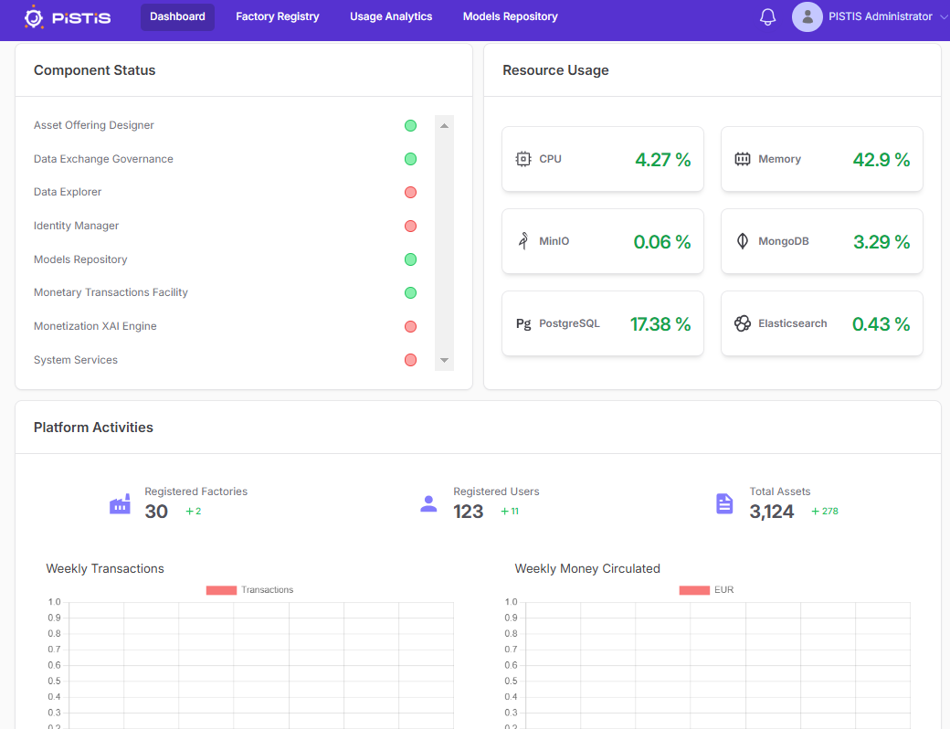The height and width of the screenshot is (729, 950).
Task: Click Total Assets count 3,124
Action: point(771,512)
